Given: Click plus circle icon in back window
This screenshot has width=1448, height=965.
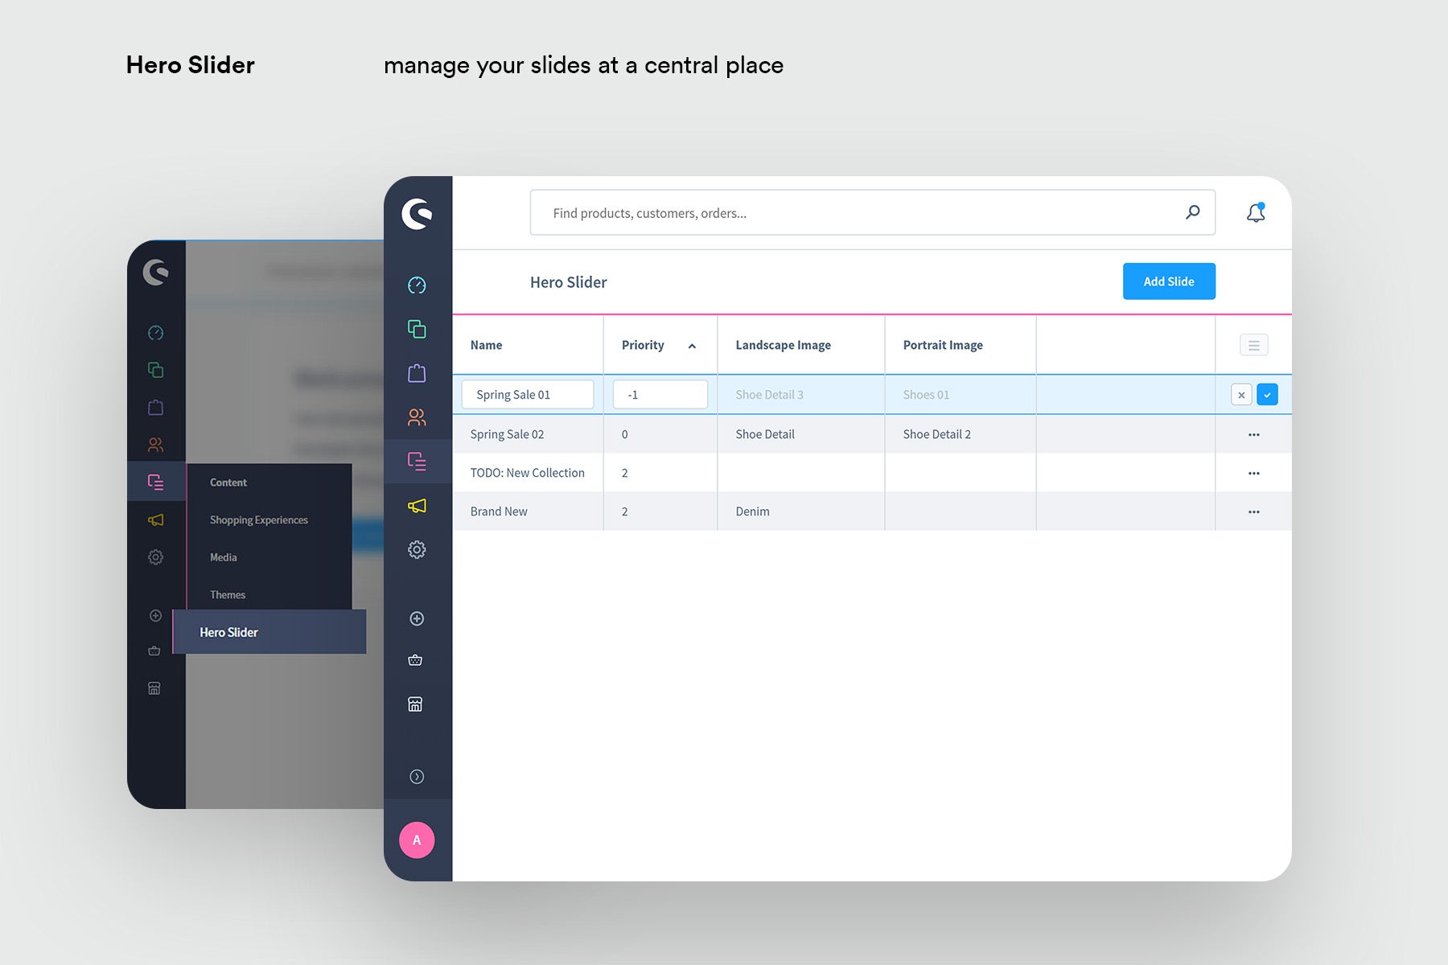Looking at the screenshot, I should (x=156, y=616).
